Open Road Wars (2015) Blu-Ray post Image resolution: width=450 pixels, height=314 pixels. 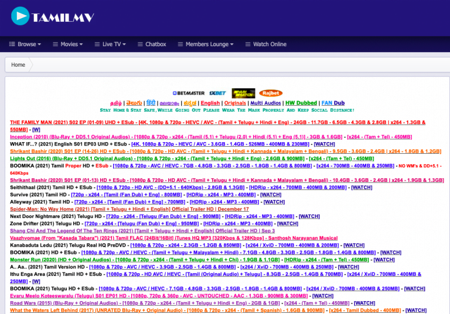(145, 303)
